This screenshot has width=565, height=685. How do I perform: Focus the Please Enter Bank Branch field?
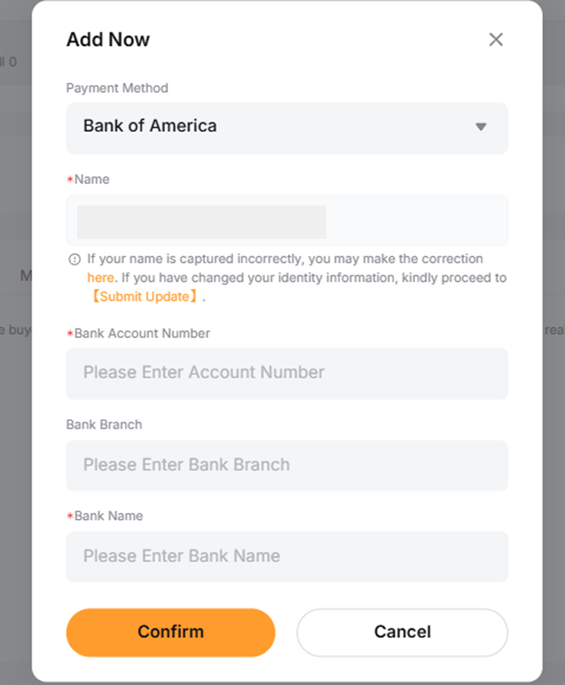pos(287,465)
